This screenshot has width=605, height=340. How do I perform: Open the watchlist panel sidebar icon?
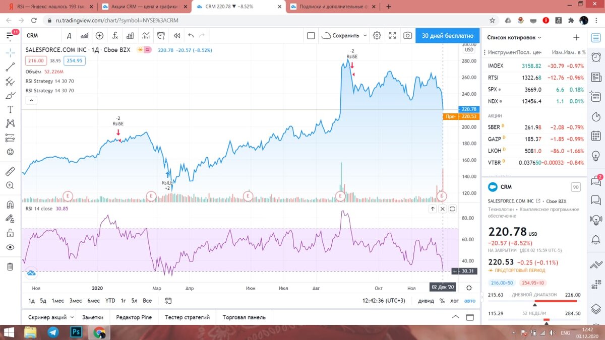coord(596,38)
